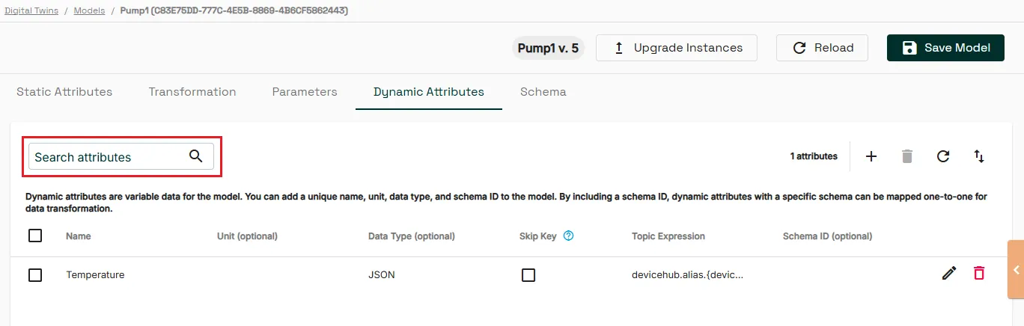
Task: Enable Skip Key for Temperature
Action: tap(528, 274)
